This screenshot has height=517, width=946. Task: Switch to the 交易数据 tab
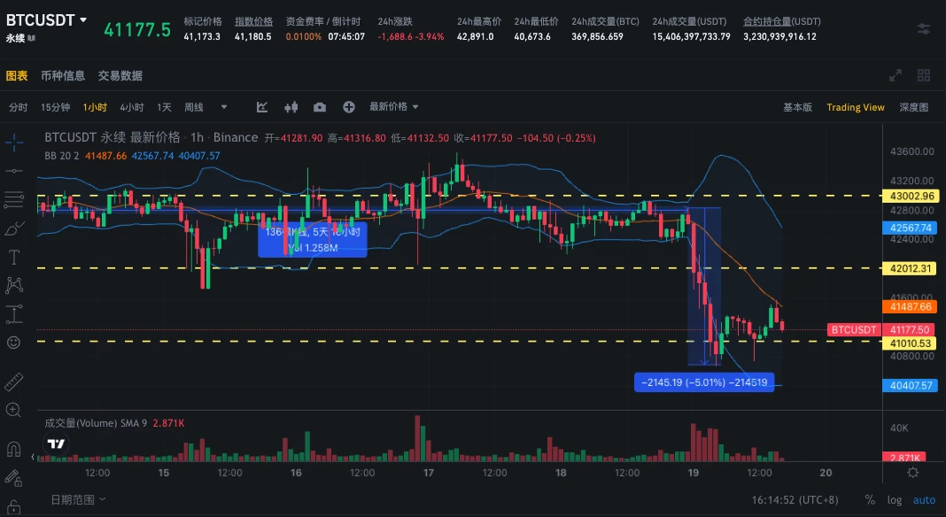[x=121, y=76]
